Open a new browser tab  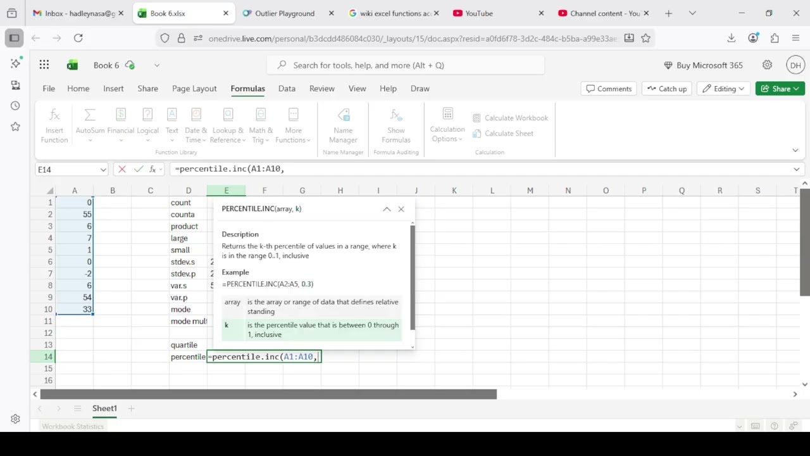(x=668, y=13)
